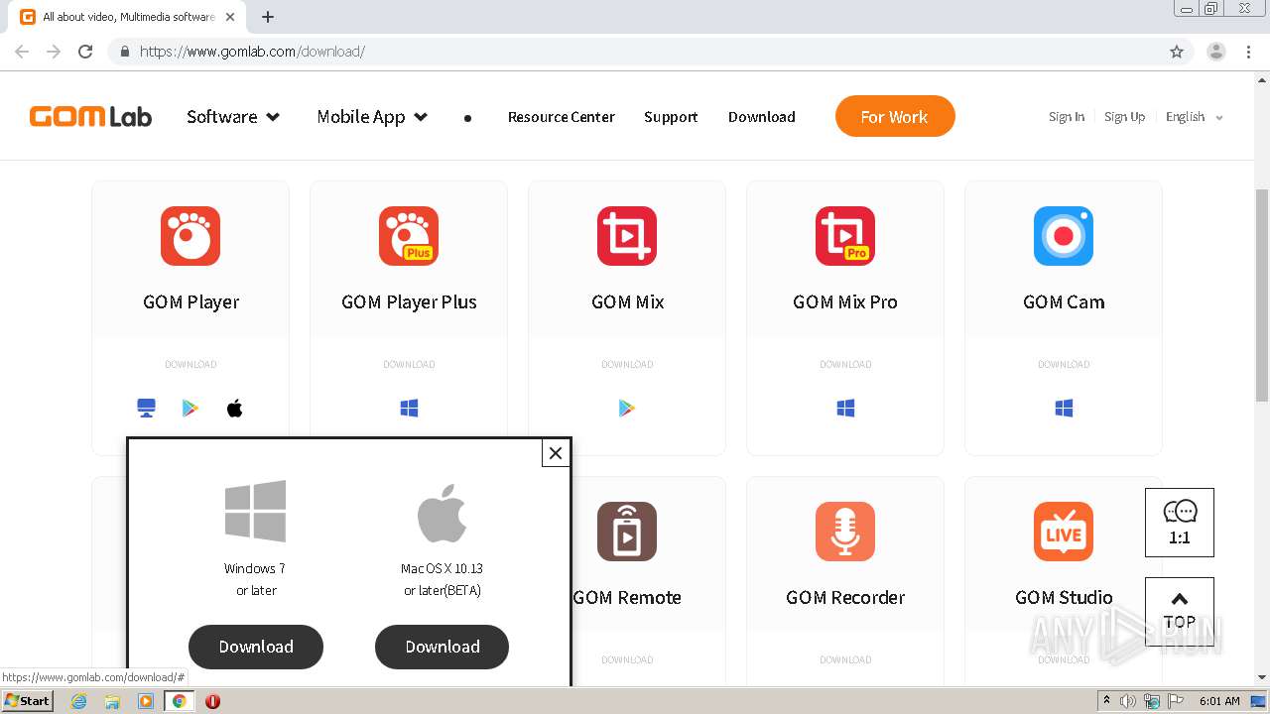This screenshot has width=1270, height=714.
Task: Click the GOM Lab logo
Action: [90, 117]
